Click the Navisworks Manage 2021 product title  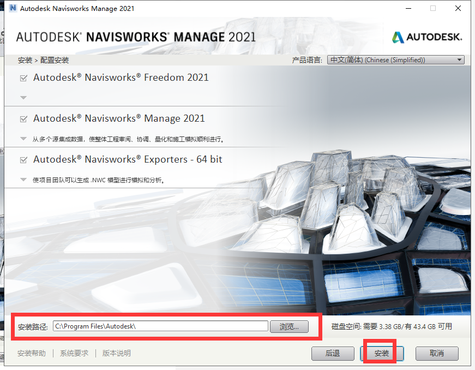point(119,118)
